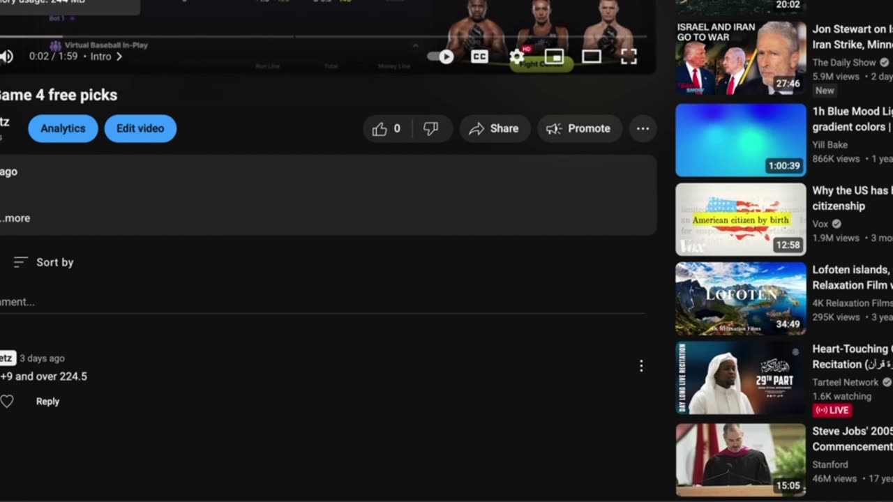
Task: Click the Jon Stewart video title
Action: click(853, 37)
